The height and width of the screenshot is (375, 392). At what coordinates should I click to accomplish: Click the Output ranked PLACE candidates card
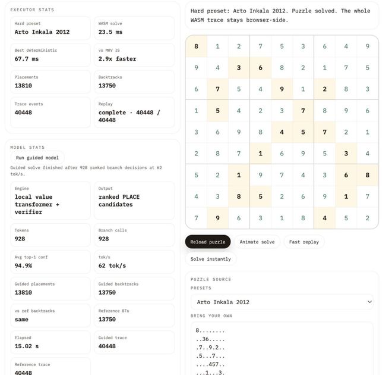click(134, 201)
